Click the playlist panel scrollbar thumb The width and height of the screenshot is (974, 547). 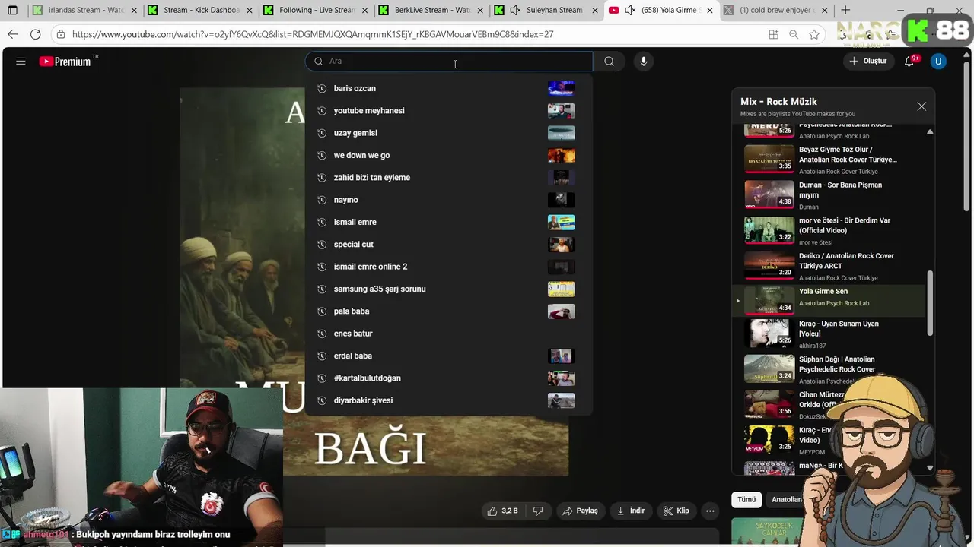point(930,302)
